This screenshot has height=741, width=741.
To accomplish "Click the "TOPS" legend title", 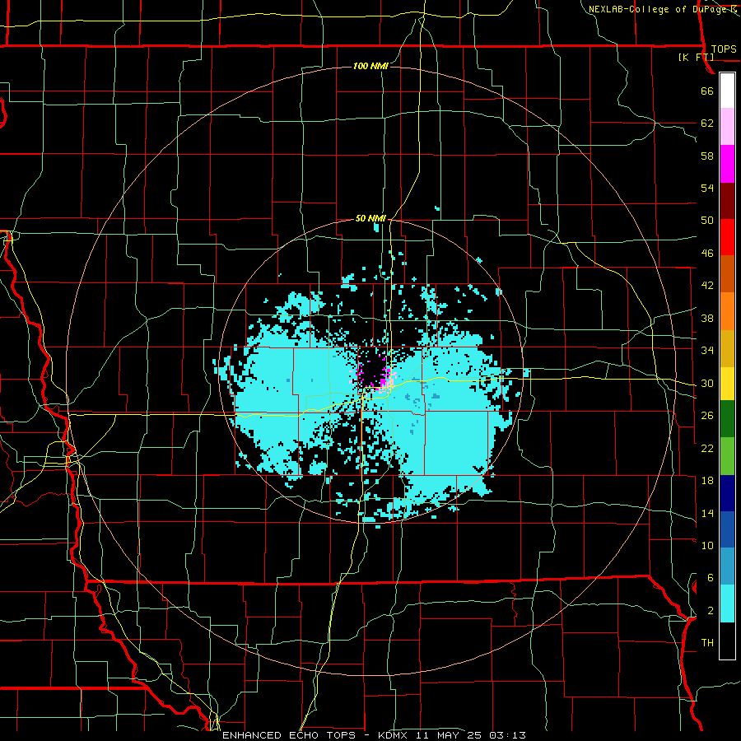I will pos(724,49).
